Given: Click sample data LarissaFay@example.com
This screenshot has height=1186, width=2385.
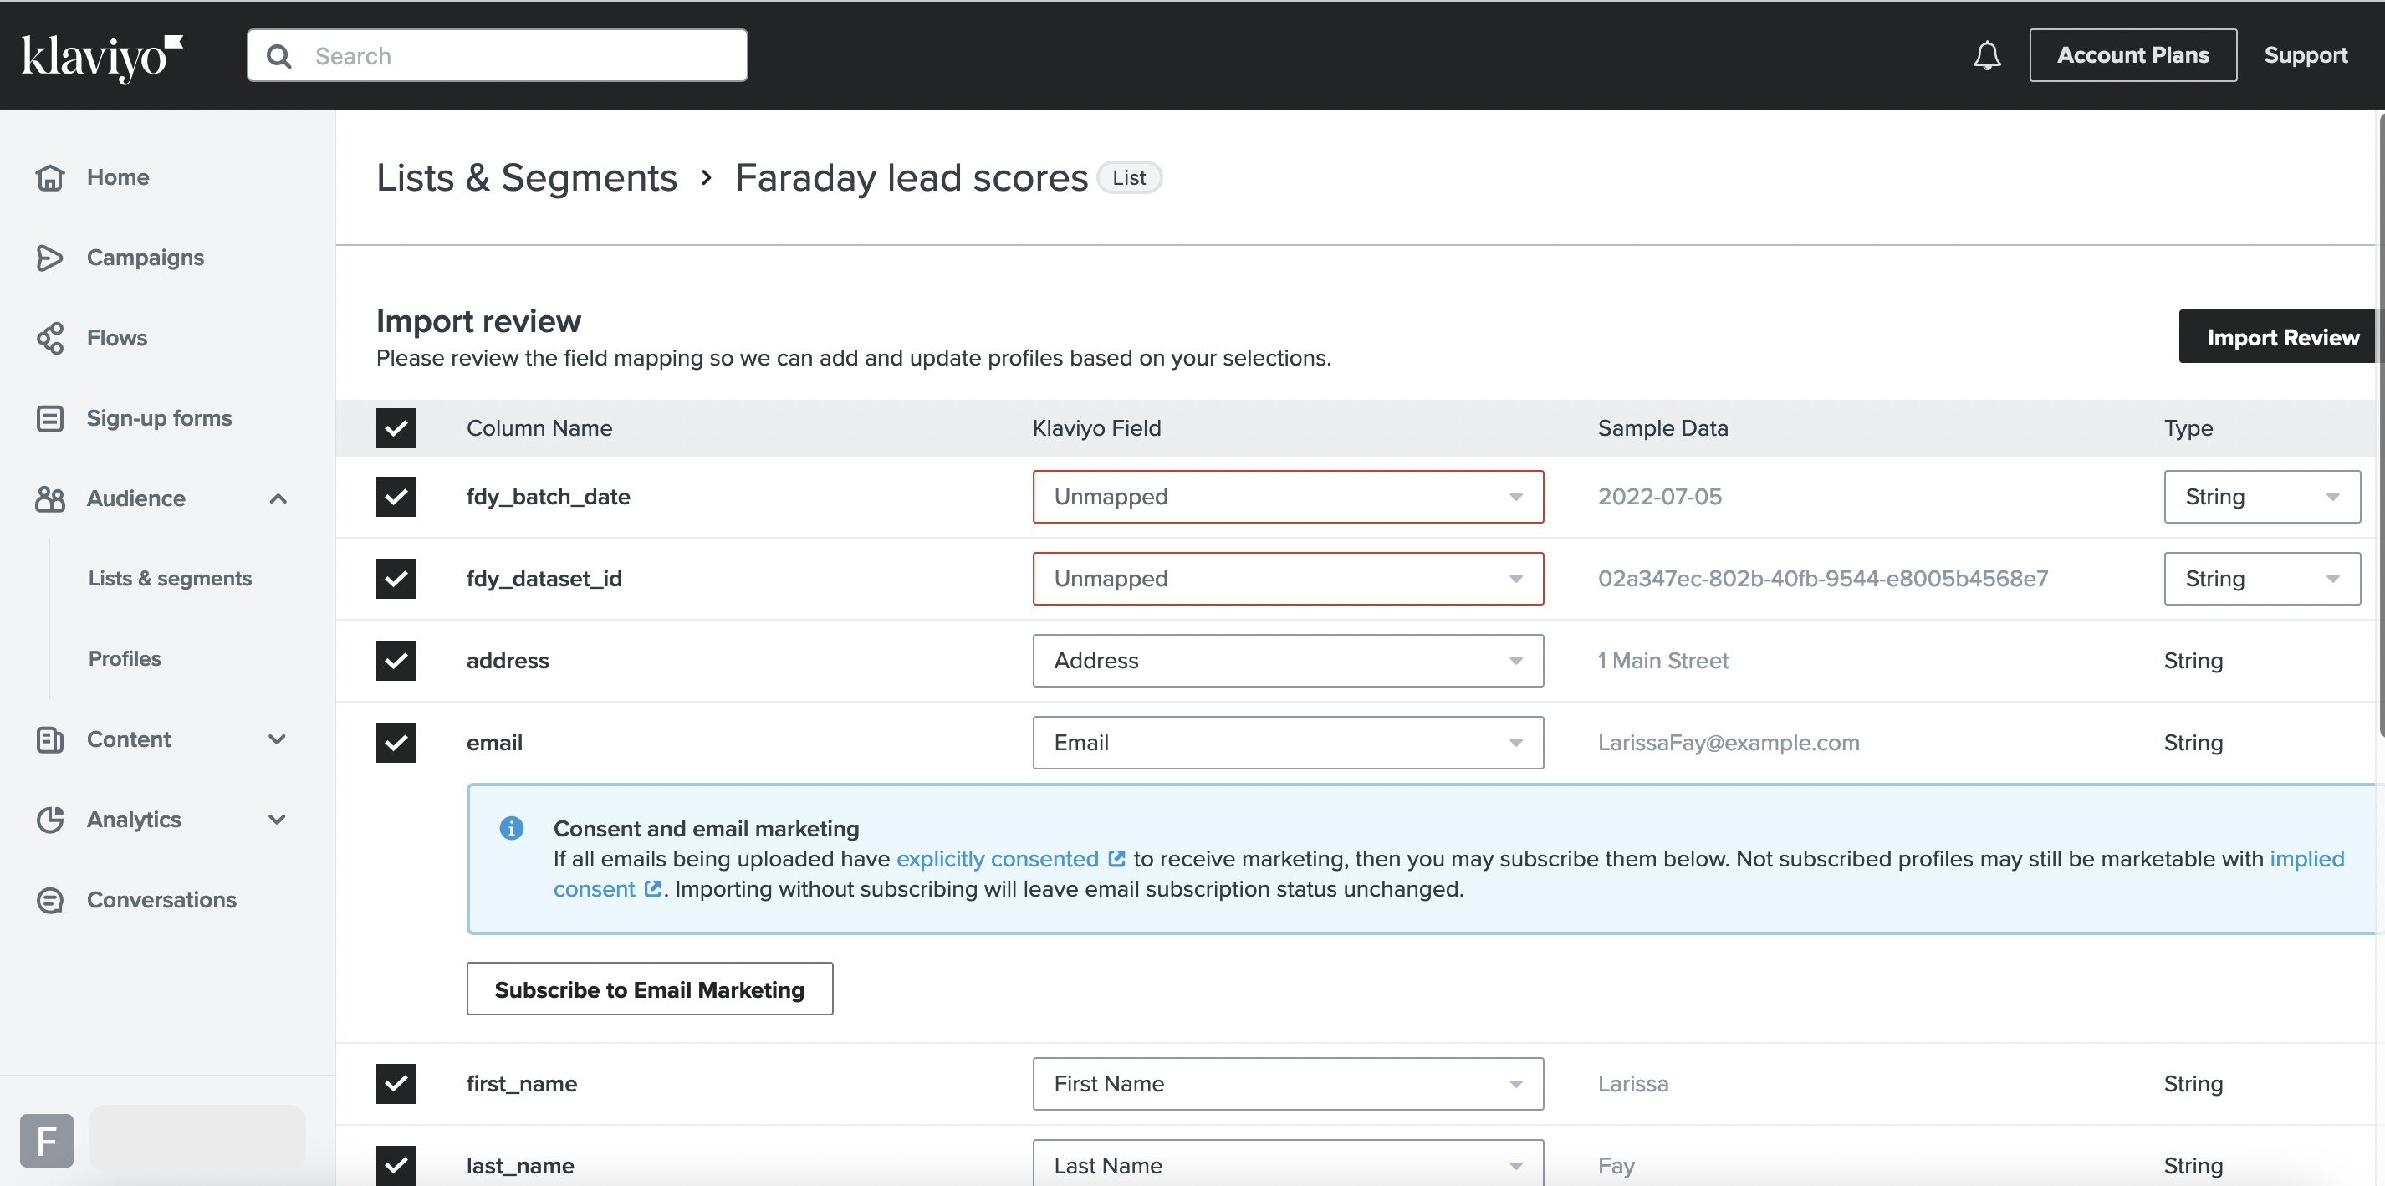Looking at the screenshot, I should [x=1728, y=743].
